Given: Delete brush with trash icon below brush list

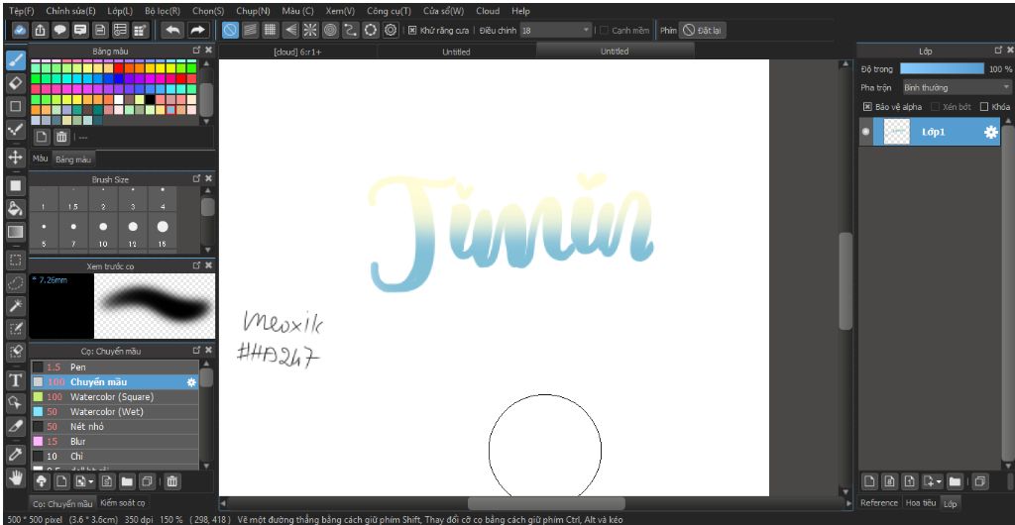Looking at the screenshot, I should coord(172,481).
